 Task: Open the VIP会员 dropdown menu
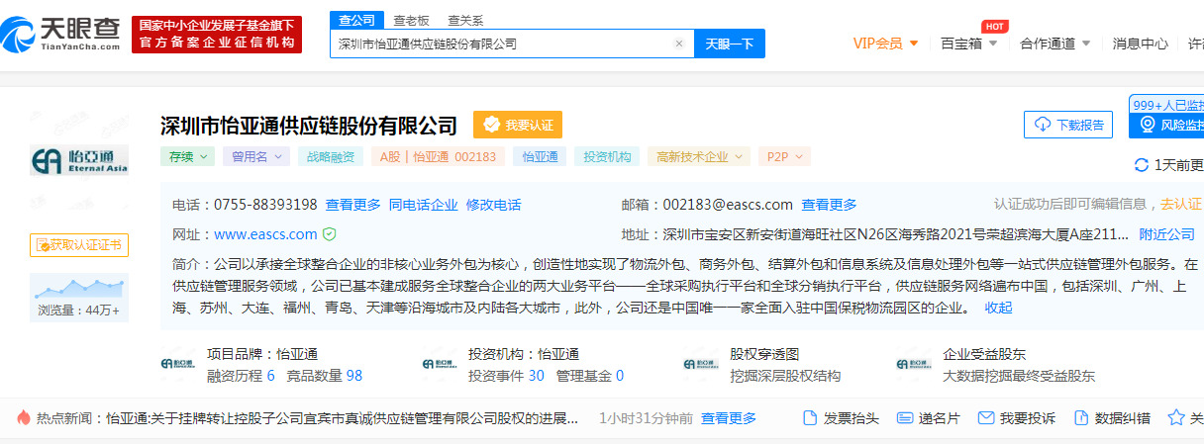point(885,44)
